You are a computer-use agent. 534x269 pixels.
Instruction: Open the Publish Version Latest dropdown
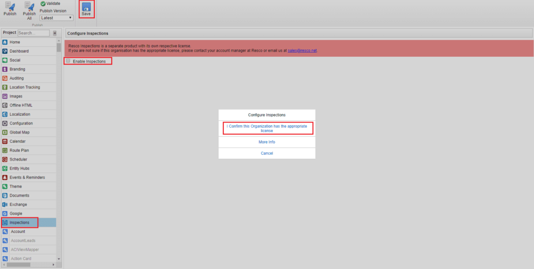(56, 18)
